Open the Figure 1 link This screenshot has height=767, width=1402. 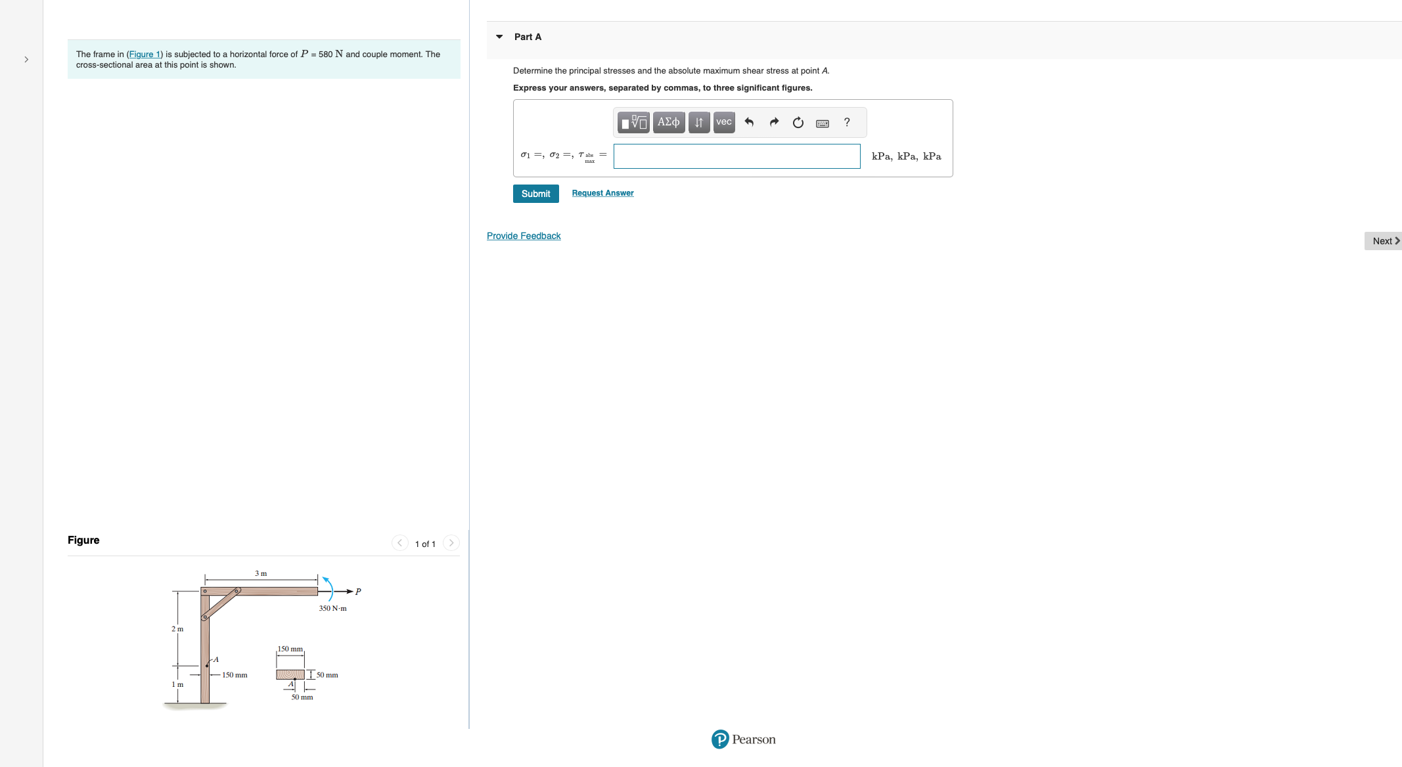click(144, 55)
